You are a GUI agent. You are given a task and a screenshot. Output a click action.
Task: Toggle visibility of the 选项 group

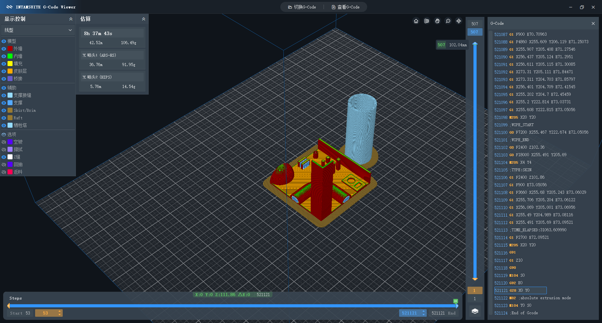click(x=4, y=135)
